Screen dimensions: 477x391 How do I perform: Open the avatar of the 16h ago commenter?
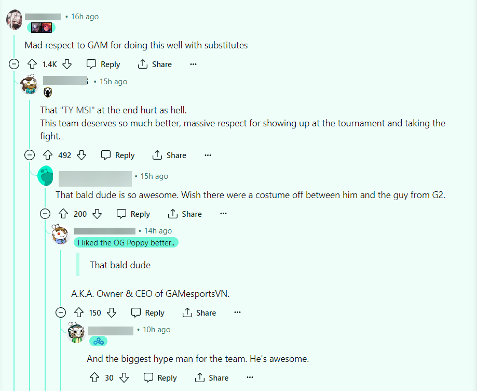(x=14, y=20)
